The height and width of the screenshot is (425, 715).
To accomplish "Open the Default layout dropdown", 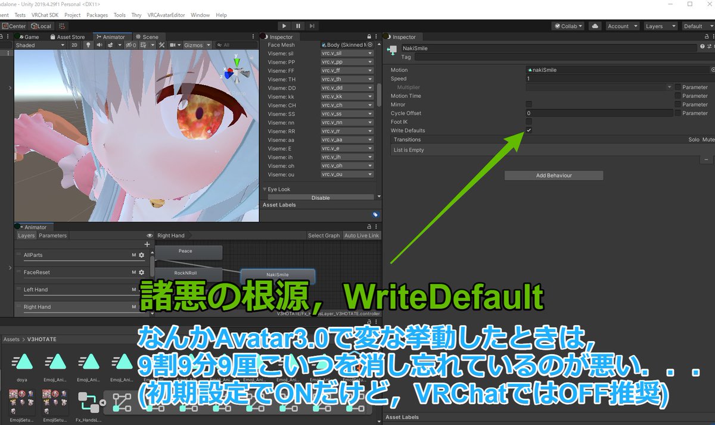I will (697, 26).
